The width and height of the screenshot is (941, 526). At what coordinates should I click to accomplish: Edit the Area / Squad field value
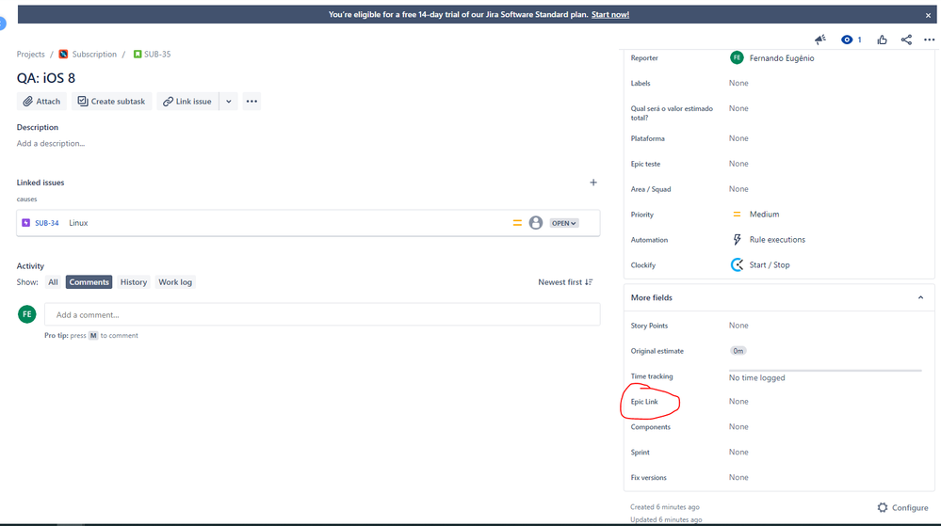[738, 189]
